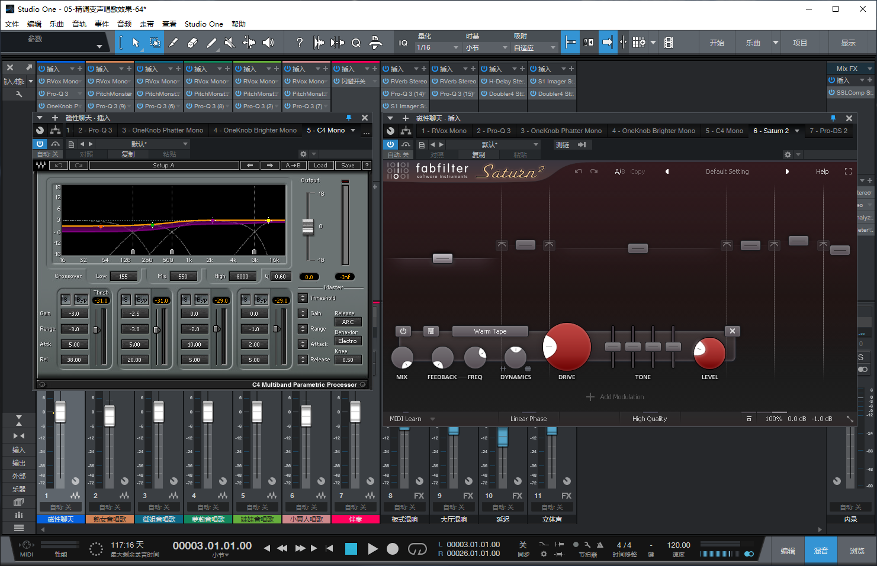
Task: Toggle Saturn 2 plugin power bypass button
Action: [390, 144]
